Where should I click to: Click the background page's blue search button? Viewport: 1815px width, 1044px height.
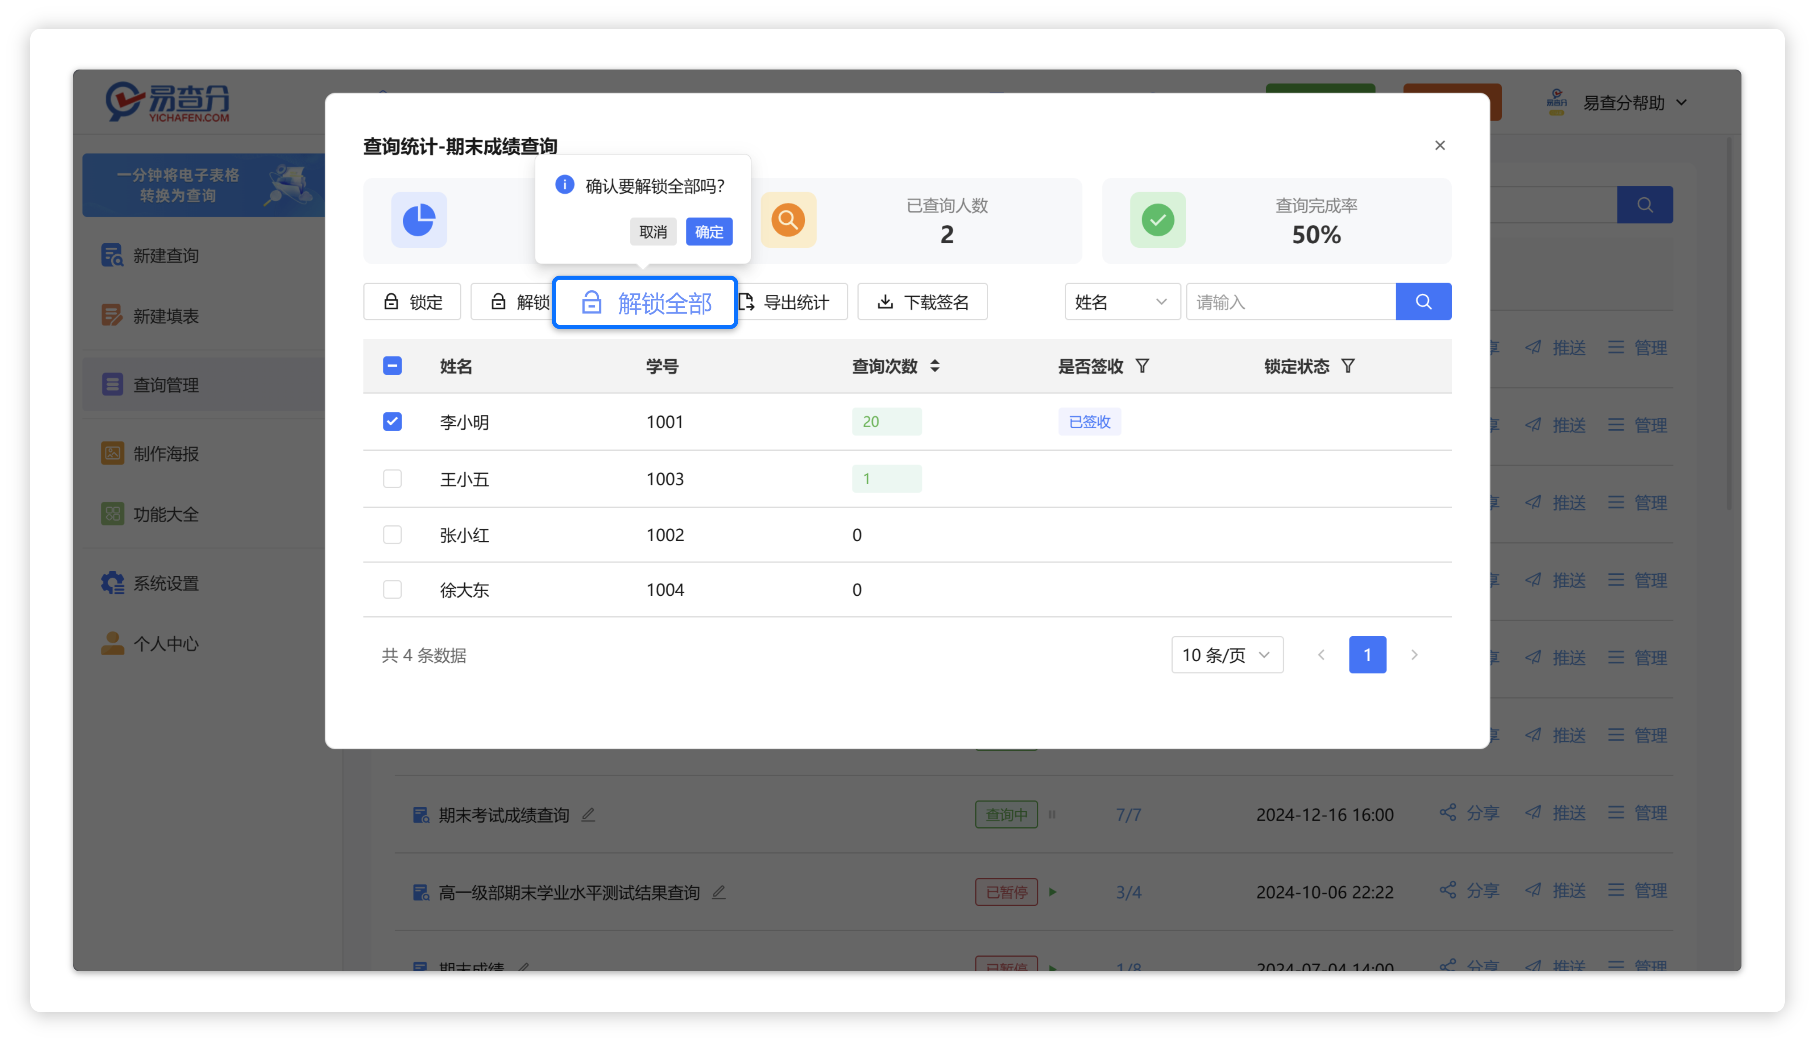pyautogui.click(x=1644, y=205)
